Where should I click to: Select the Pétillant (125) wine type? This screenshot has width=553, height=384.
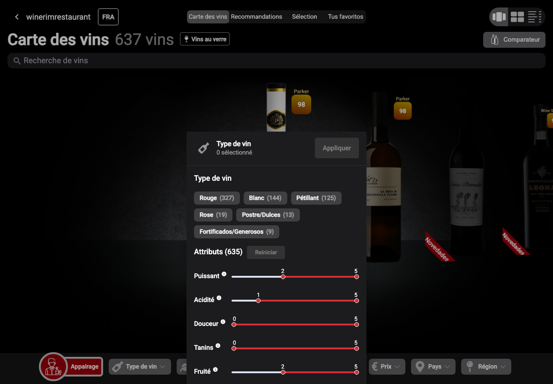point(316,198)
